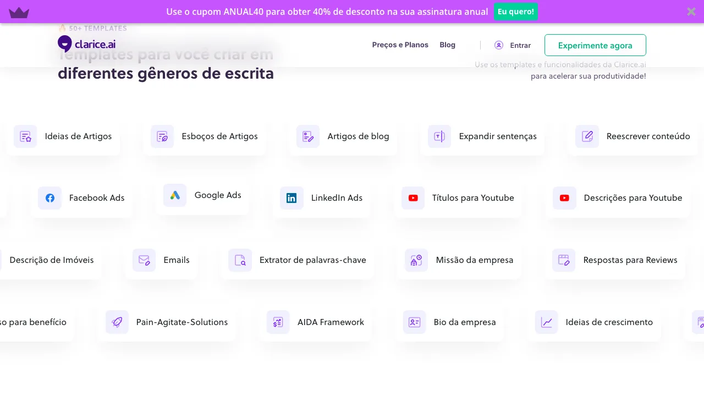
Task: Click the YouTube icon for Descrições para Youtube
Action: [564, 198]
